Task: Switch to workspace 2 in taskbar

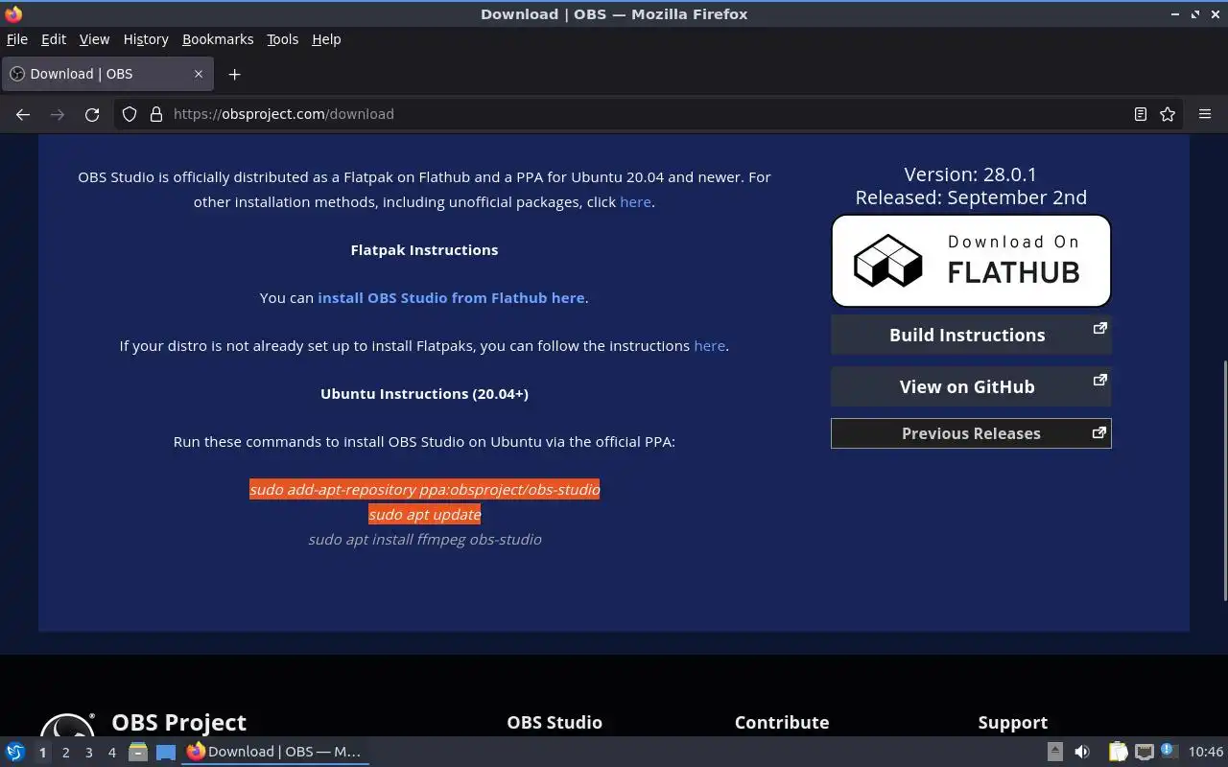Action: point(65,753)
